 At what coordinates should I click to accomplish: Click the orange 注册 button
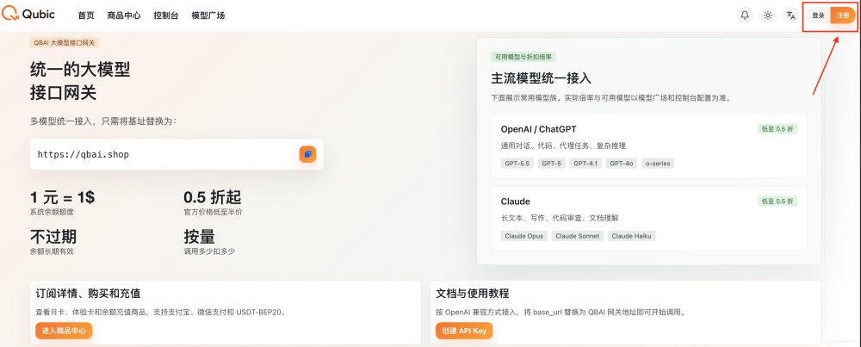[843, 15]
